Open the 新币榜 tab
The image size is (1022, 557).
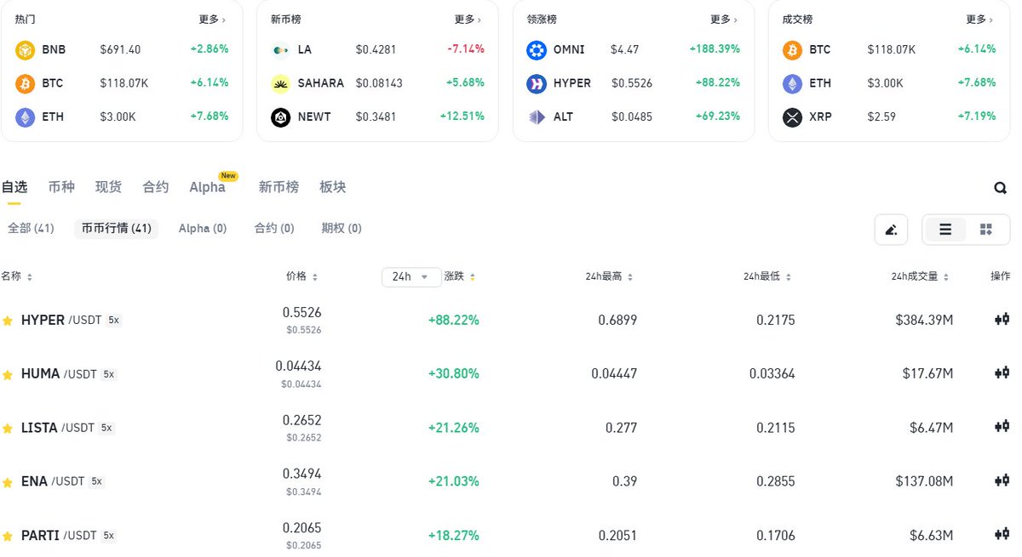click(278, 187)
